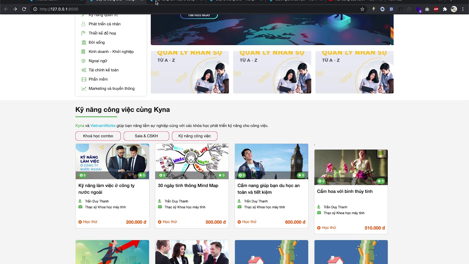
Task: Filter by Khoá học combo
Action: [98, 136]
